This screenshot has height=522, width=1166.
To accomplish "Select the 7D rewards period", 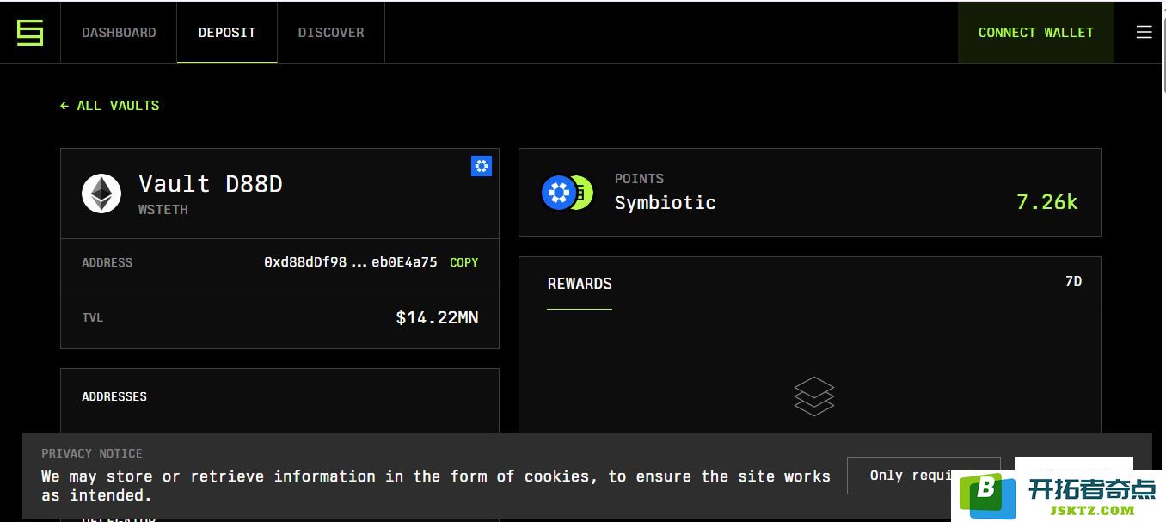I will coord(1073,281).
